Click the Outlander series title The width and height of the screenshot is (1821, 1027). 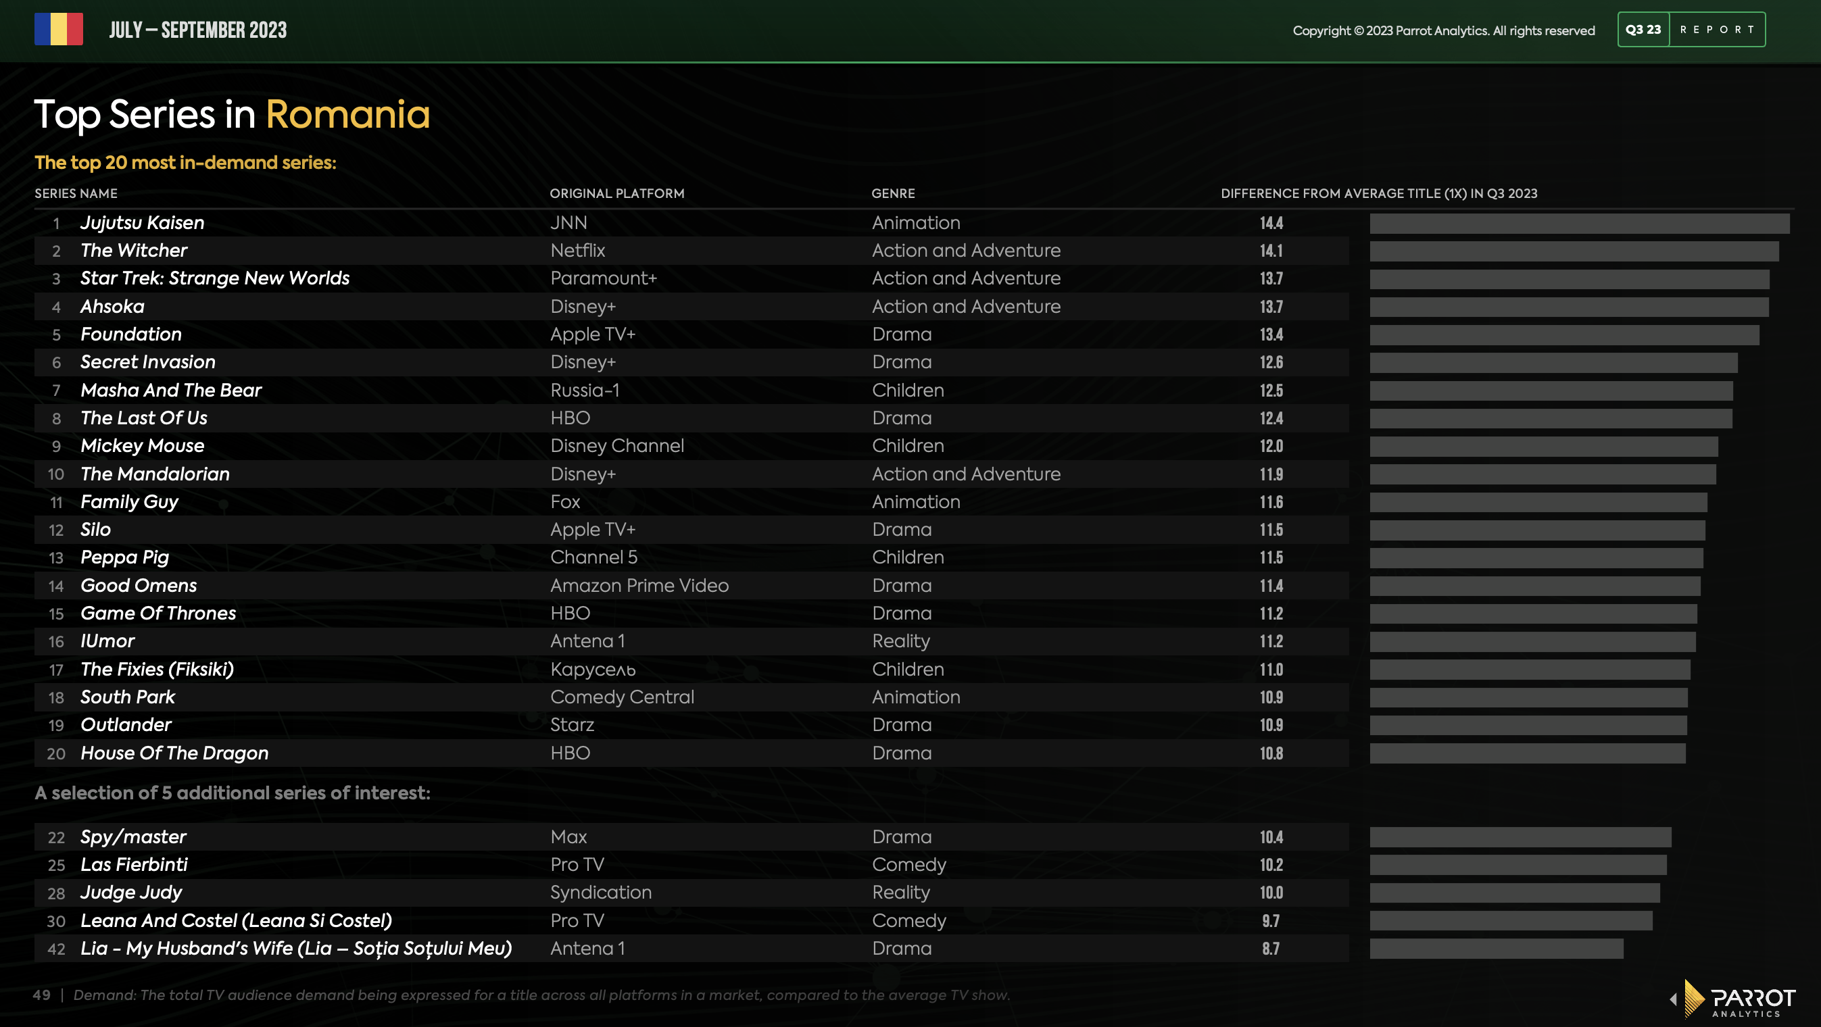(126, 724)
